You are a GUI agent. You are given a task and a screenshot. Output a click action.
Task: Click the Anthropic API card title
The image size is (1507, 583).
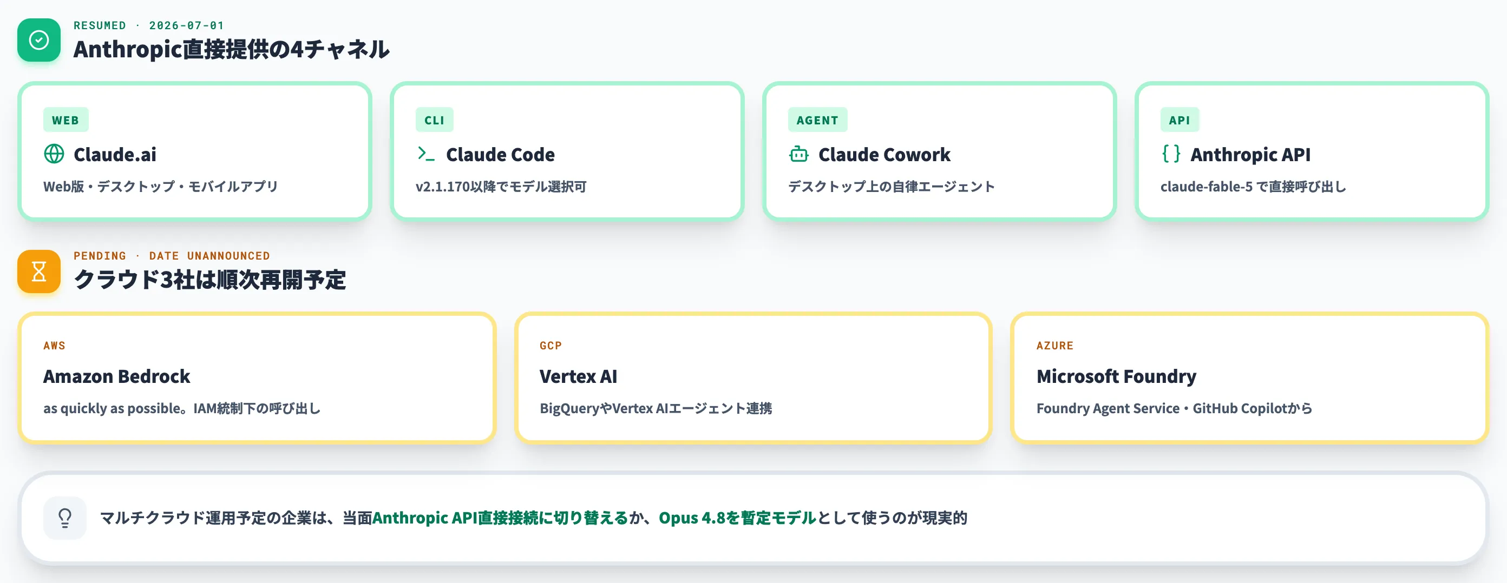coord(1250,154)
